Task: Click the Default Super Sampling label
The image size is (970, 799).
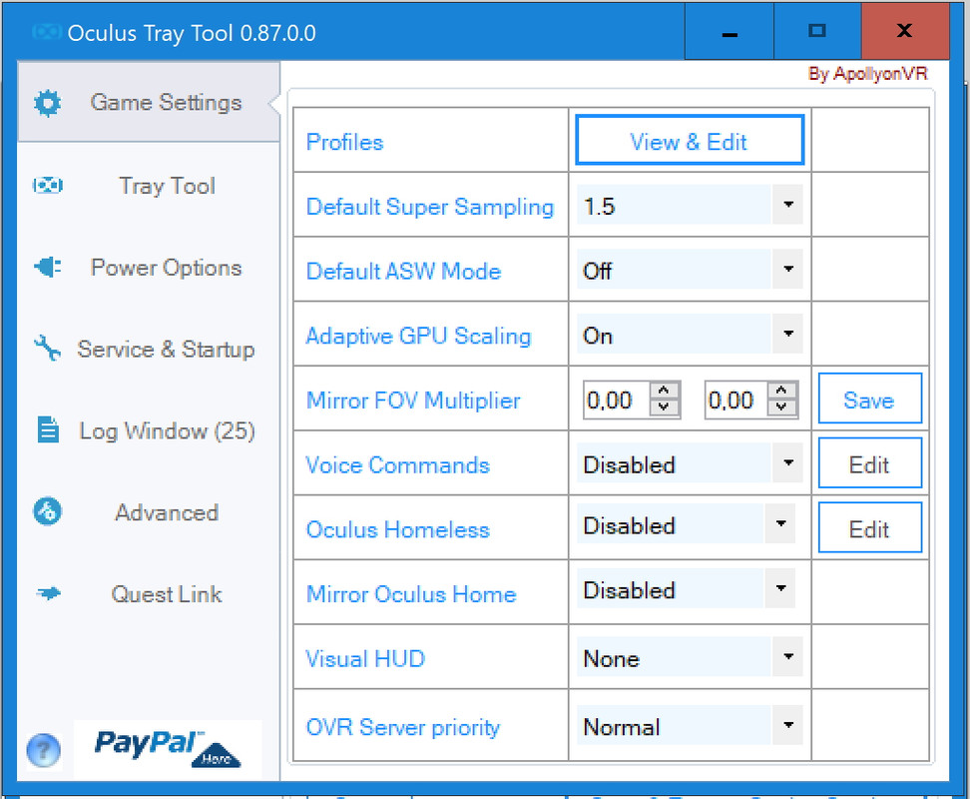Action: (430, 207)
